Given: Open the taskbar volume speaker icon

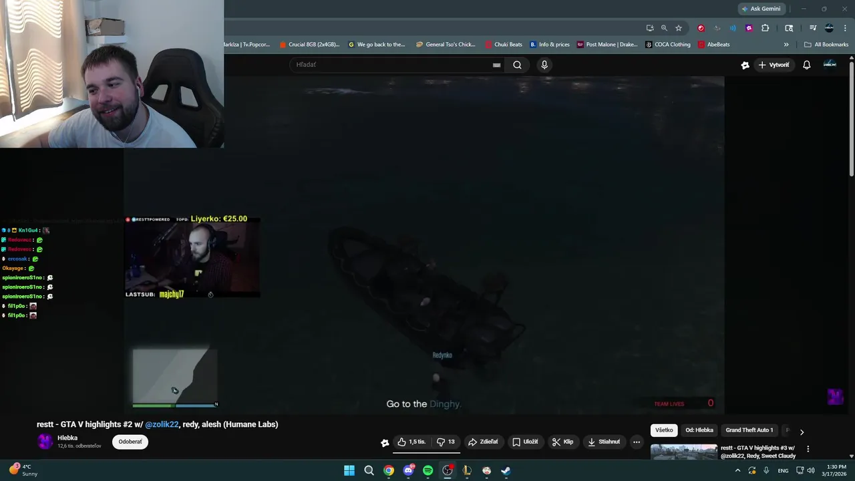Looking at the screenshot, I should [811, 470].
